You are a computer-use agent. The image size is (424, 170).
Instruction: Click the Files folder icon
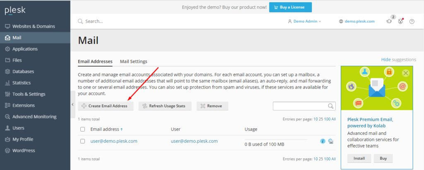tap(7, 60)
